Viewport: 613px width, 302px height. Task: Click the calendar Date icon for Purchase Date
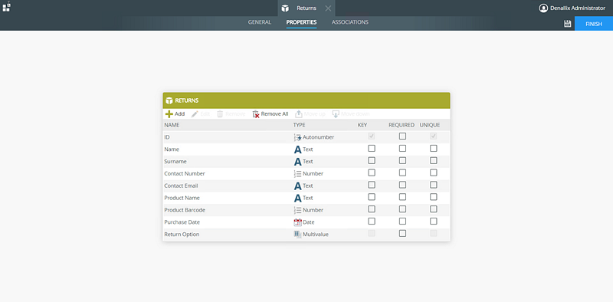point(297,222)
